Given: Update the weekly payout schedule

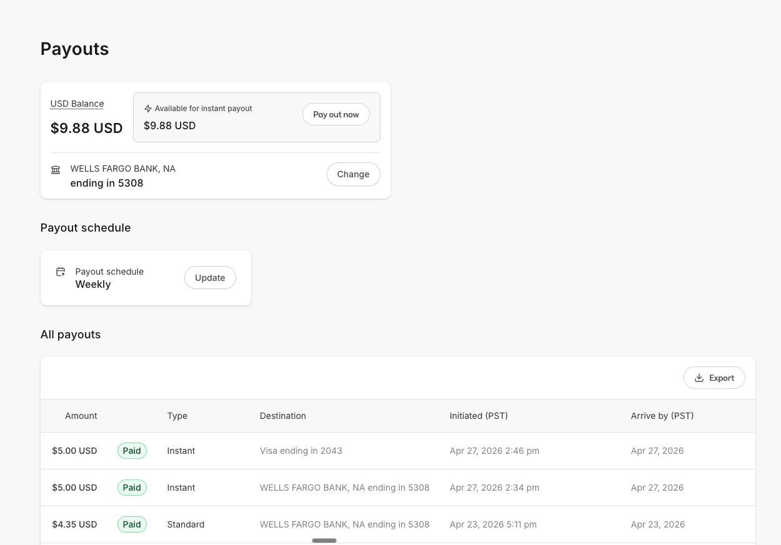Looking at the screenshot, I should pyautogui.click(x=210, y=278).
